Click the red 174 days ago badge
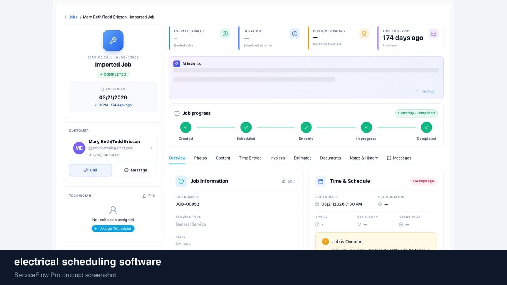Screen dimensions: 507x285 point(423,181)
